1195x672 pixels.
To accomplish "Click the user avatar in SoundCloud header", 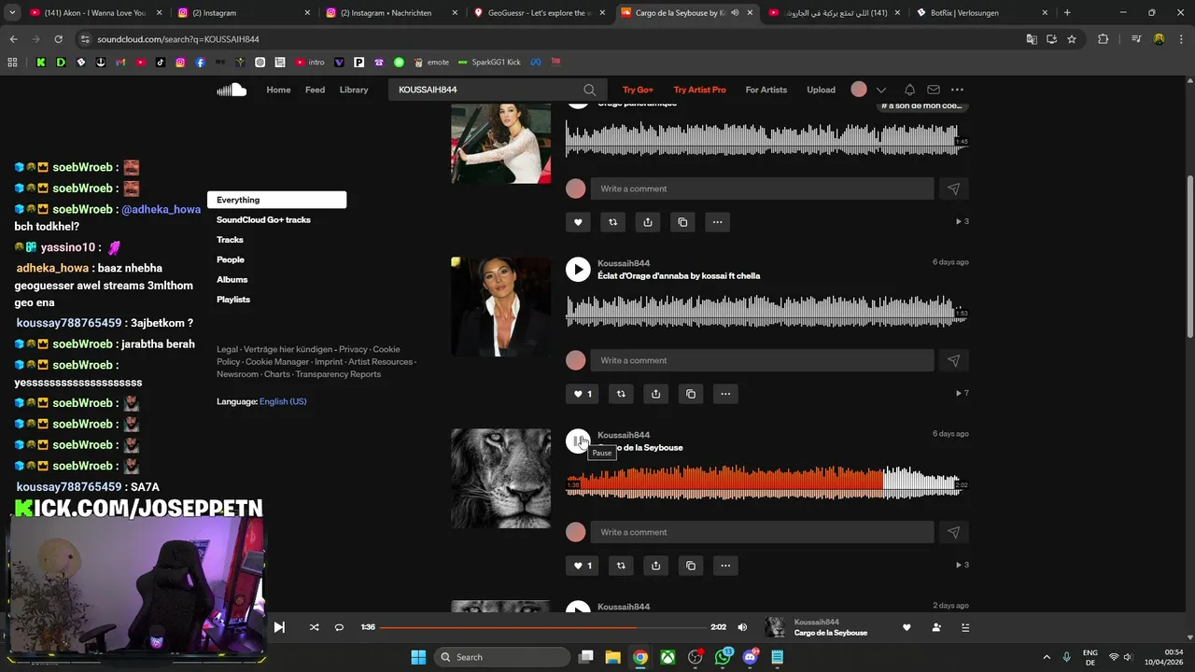I will point(859,90).
